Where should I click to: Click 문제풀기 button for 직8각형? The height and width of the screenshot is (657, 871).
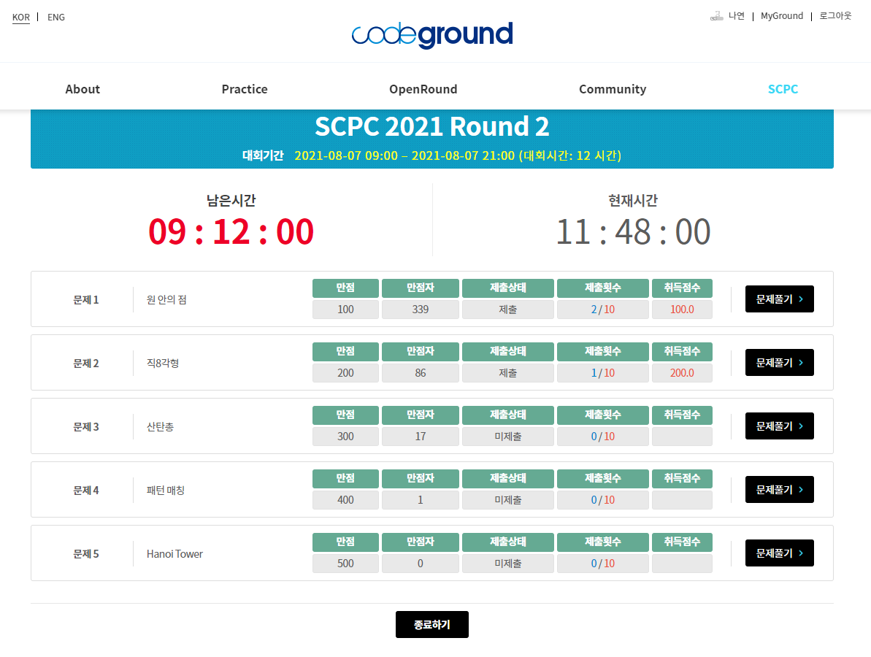[x=779, y=362]
